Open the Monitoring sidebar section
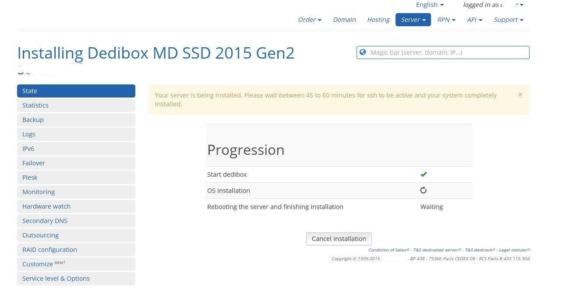The width and height of the screenshot is (569, 300). coord(76,192)
